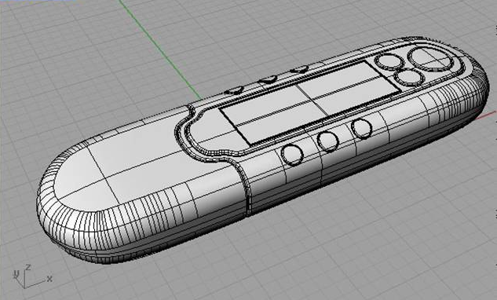
Task: Select the middle round button on the device side
Action: click(327, 141)
